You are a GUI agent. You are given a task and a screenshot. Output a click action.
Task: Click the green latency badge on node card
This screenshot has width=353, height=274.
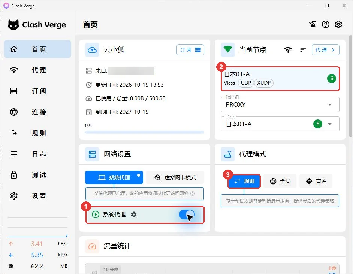(331, 79)
